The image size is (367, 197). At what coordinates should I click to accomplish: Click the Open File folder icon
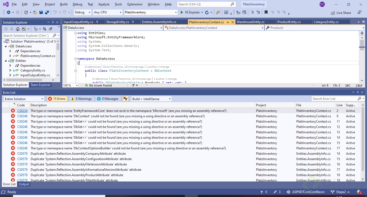pos(35,12)
